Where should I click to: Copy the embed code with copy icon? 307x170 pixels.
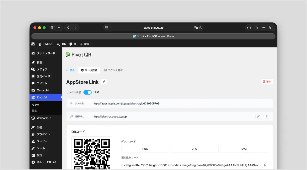click(x=265, y=165)
